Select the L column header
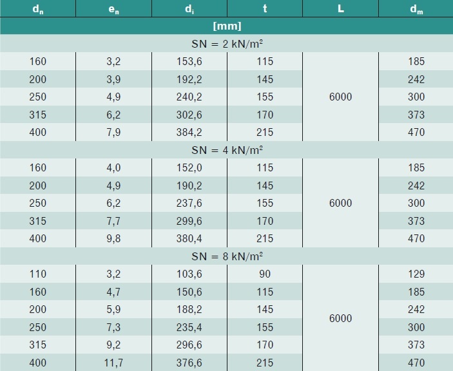Image resolution: width=453 pixels, height=371 pixels. click(341, 8)
